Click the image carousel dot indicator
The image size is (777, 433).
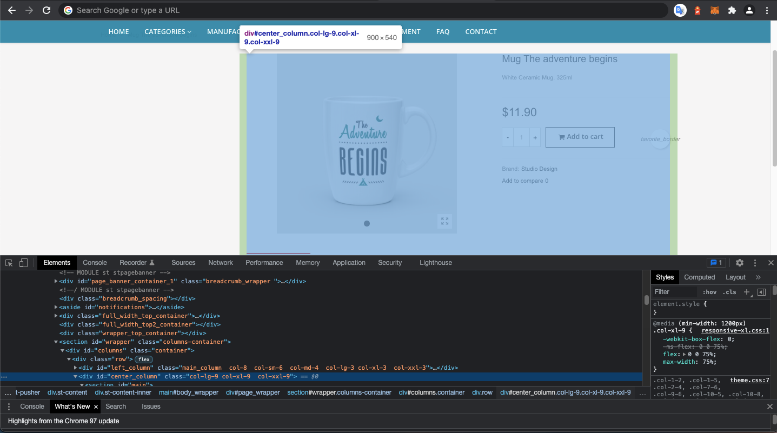point(367,223)
